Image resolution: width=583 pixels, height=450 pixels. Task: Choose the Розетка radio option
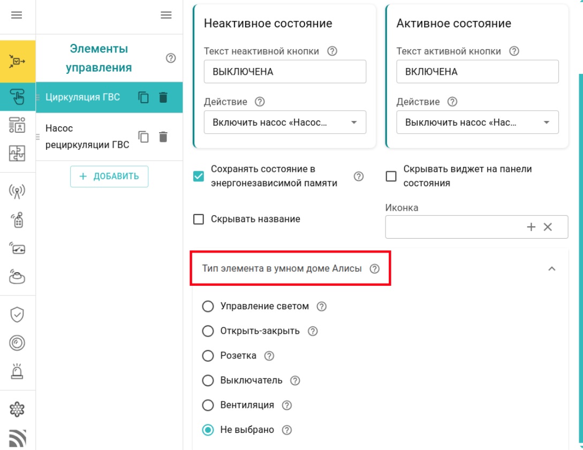click(x=208, y=356)
